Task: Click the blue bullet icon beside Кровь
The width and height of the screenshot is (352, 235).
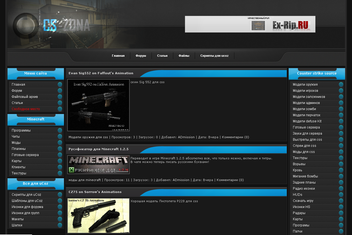Action: pos(341,170)
